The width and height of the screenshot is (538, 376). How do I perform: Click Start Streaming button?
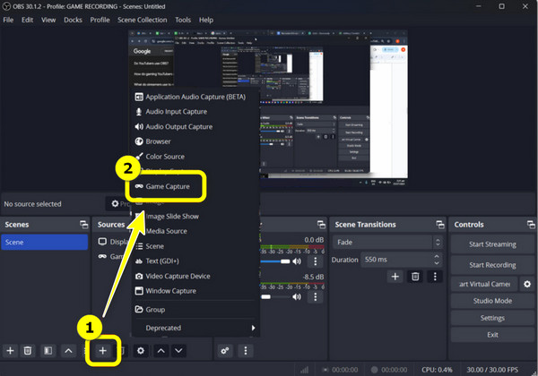point(492,244)
